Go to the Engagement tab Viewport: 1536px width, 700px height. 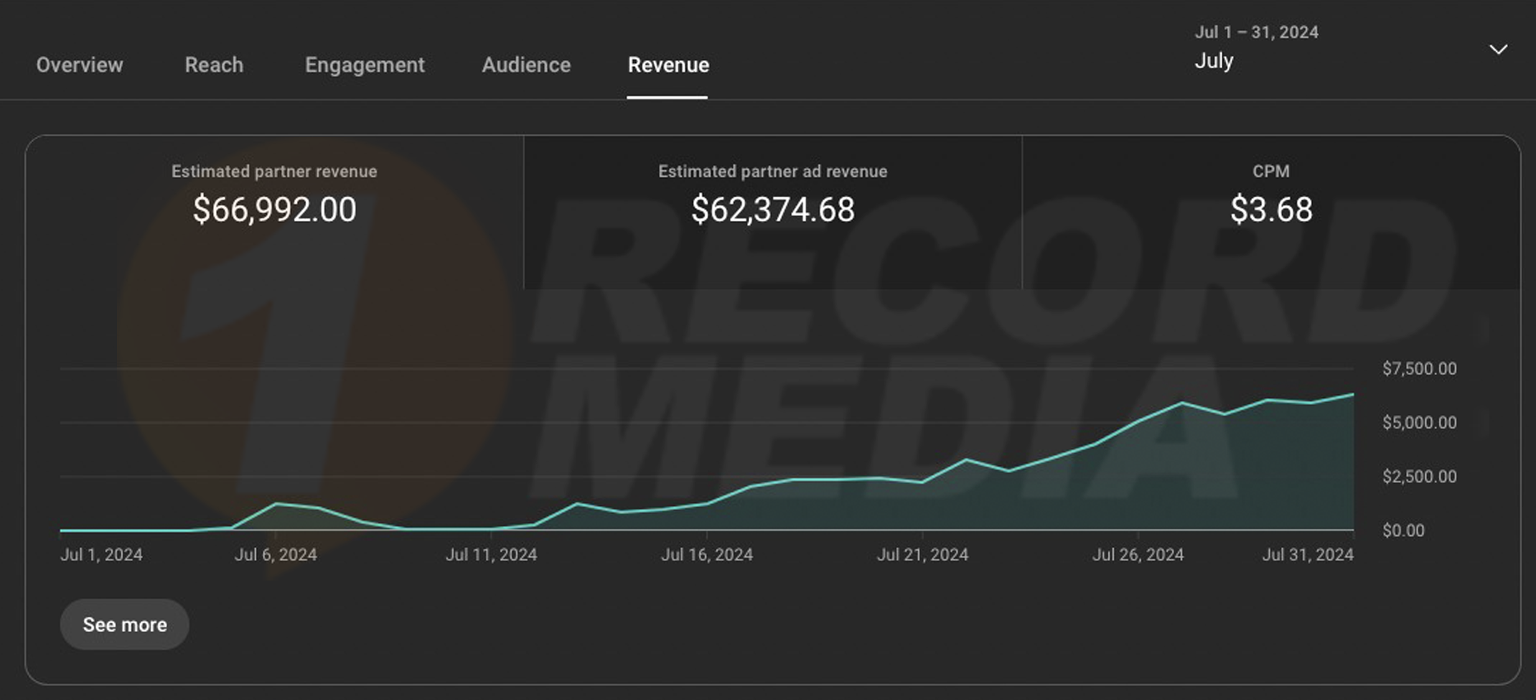click(x=365, y=65)
